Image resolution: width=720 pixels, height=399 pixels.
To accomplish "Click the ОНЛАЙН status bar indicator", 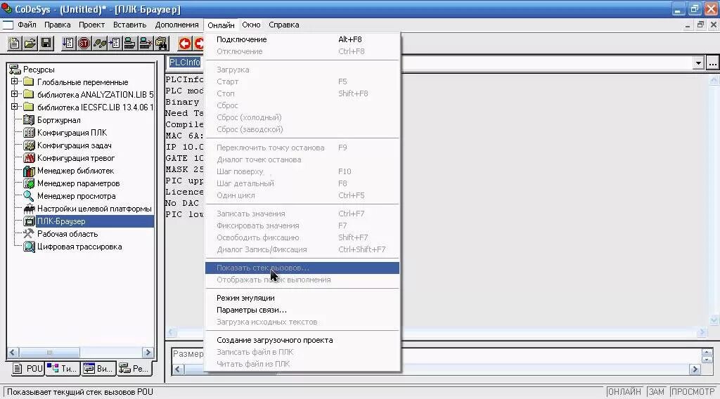I will tap(624, 392).
